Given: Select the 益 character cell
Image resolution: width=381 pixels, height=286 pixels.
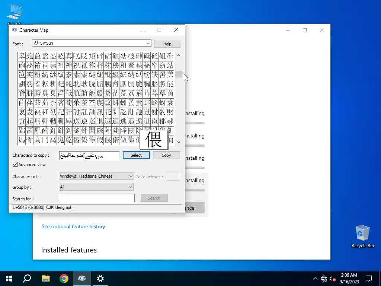Looking at the screenshot, I should [38, 56].
